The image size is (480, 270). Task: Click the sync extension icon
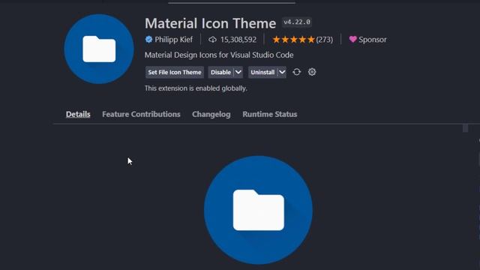click(297, 72)
